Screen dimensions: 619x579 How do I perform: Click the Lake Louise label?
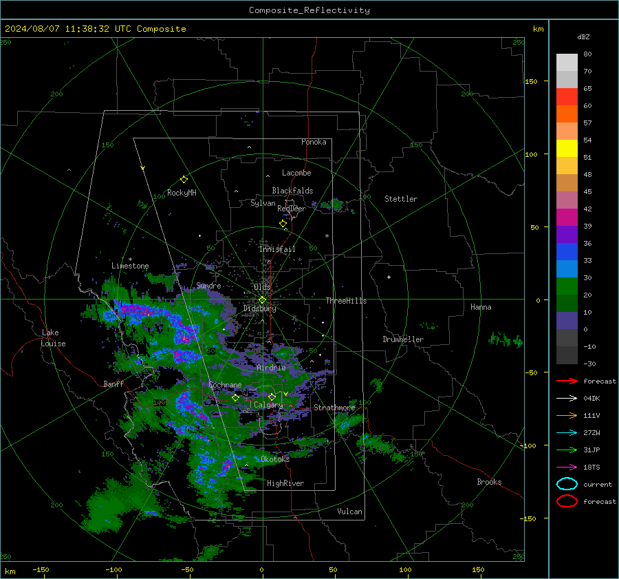54,338
